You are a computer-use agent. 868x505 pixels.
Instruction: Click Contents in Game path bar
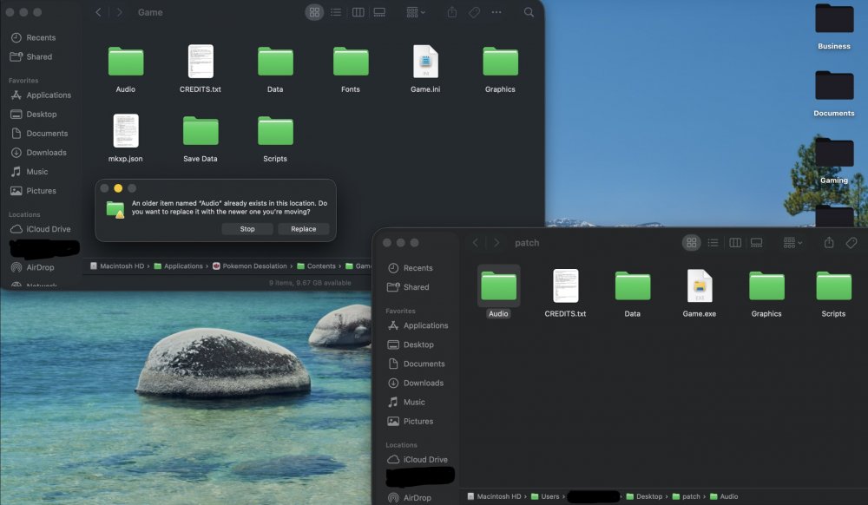[x=316, y=266]
